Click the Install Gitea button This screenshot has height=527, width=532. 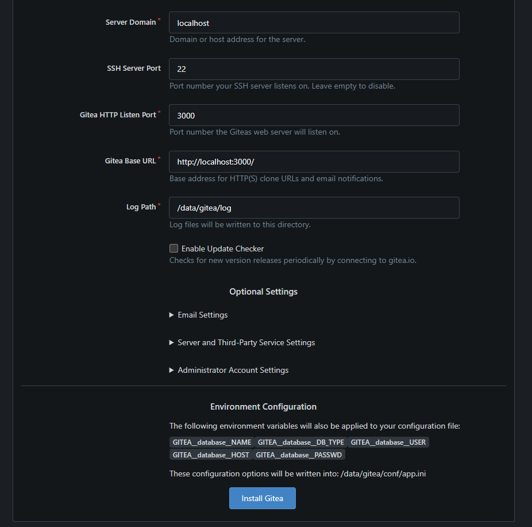(x=263, y=498)
